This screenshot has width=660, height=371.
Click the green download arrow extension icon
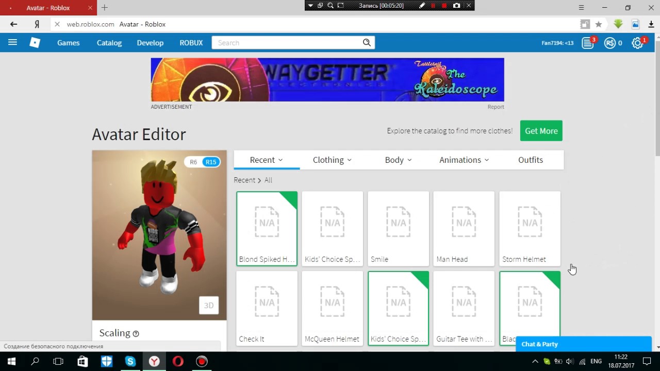tap(618, 24)
